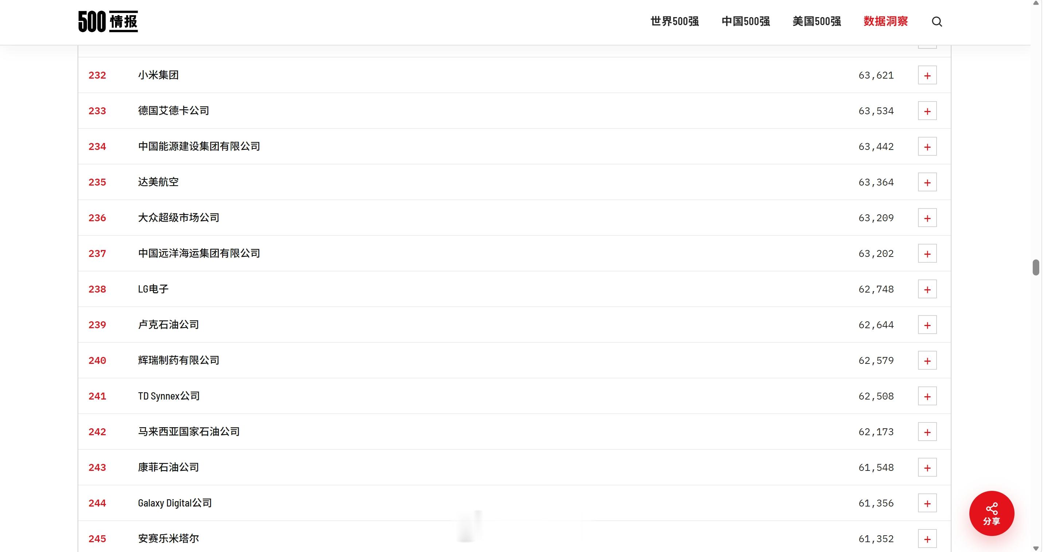Click rank number 240
1044x552 pixels.
click(97, 361)
